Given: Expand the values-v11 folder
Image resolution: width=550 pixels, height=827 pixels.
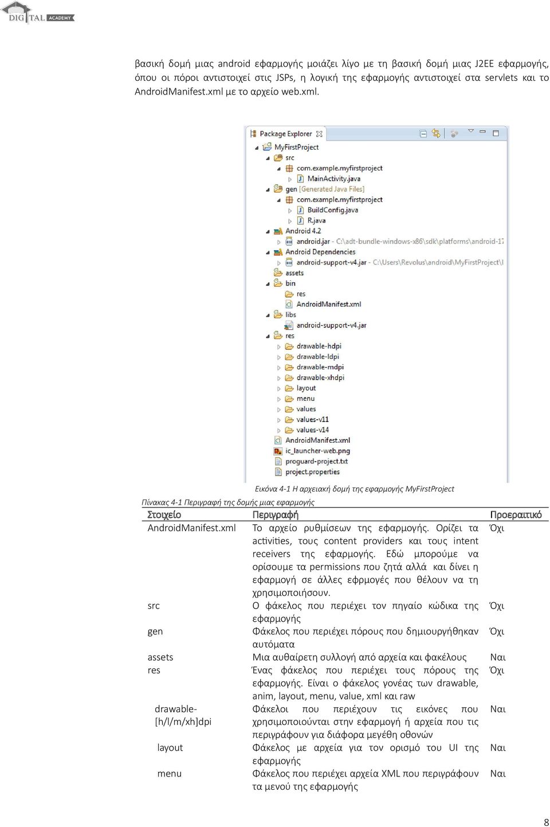Looking at the screenshot, I should tap(279, 420).
